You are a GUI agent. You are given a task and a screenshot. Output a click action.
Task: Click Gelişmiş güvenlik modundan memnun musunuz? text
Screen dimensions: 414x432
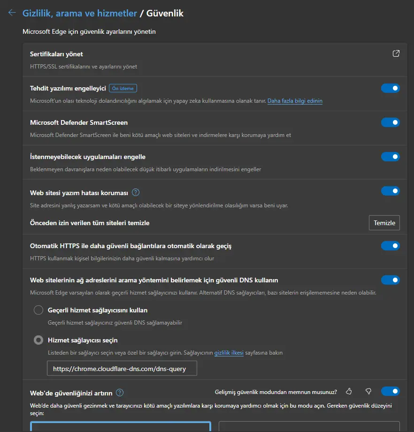click(x=276, y=392)
